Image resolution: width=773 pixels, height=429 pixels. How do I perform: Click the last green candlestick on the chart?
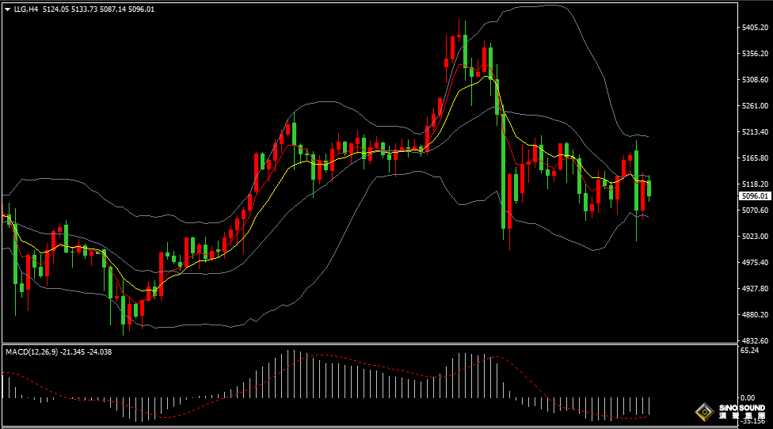(649, 188)
